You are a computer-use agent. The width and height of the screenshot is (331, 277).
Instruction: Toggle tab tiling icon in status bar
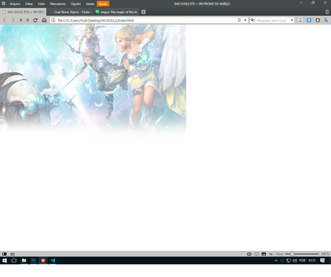(x=257, y=254)
